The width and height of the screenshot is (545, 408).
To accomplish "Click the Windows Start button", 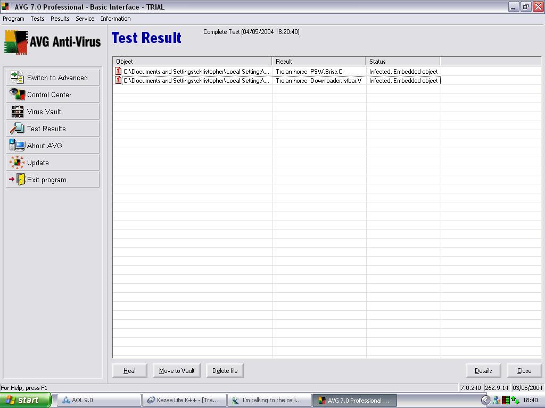I will [26, 401].
